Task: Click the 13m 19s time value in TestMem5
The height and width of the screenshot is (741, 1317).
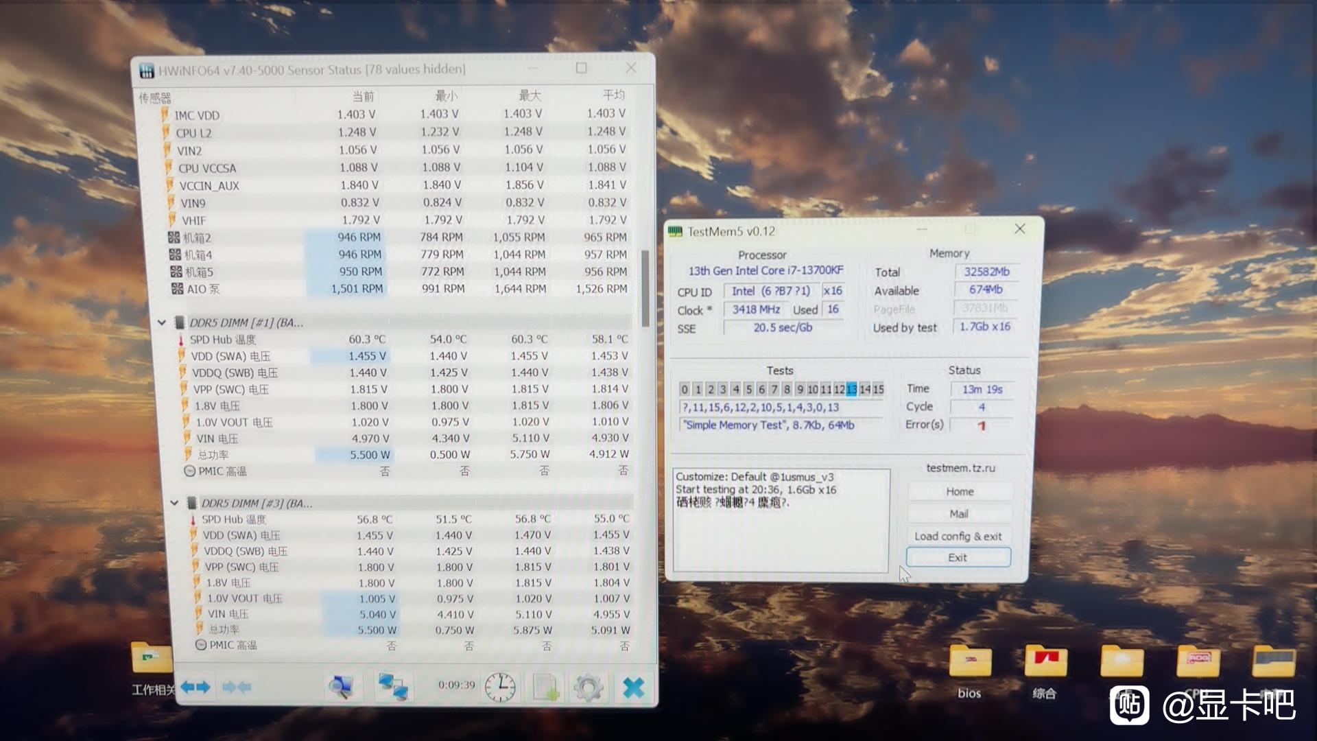Action: pos(982,389)
